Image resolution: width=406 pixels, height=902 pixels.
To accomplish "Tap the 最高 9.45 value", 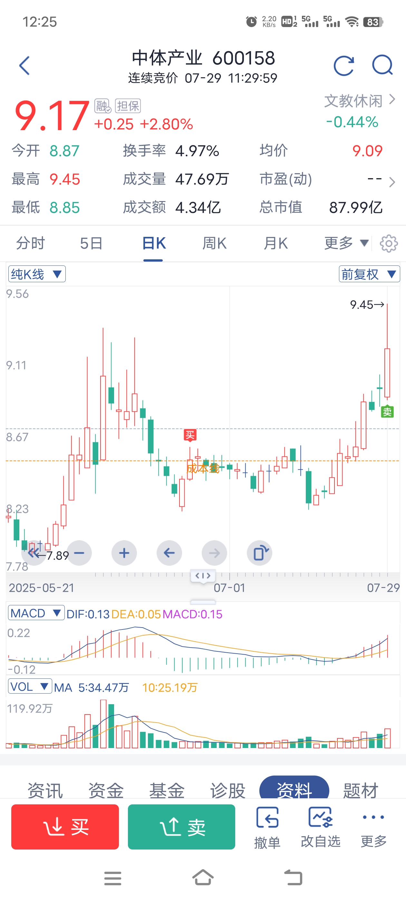I will [65, 179].
